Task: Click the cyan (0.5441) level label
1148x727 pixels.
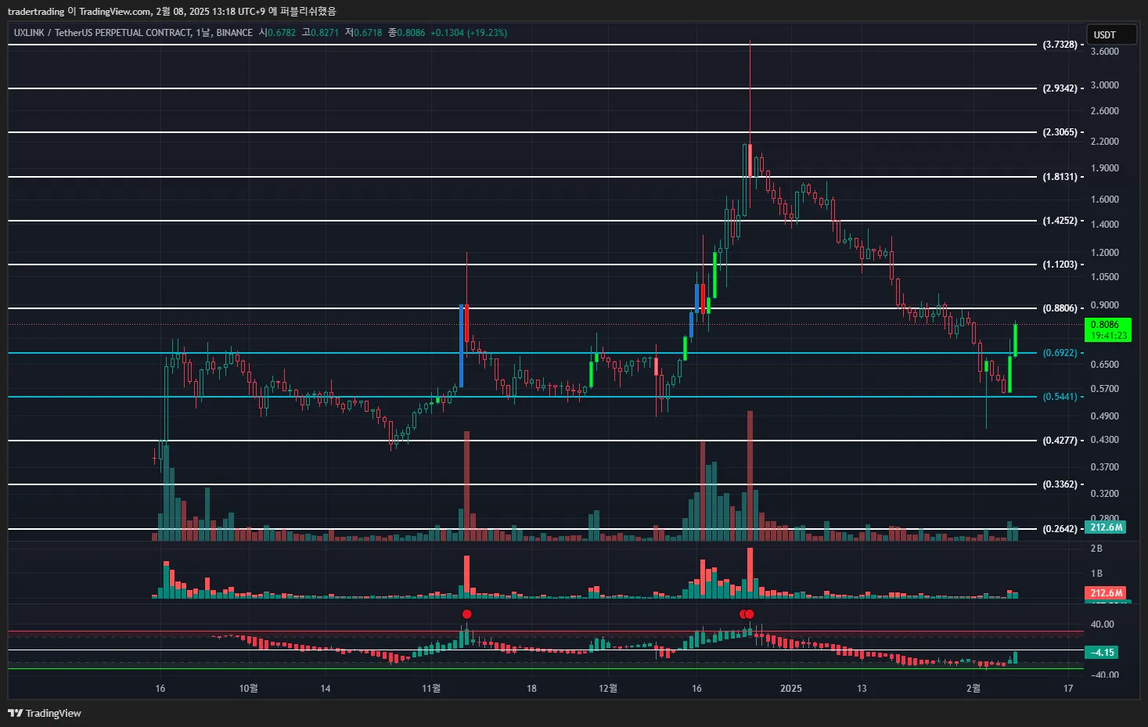Action: click(x=1060, y=397)
